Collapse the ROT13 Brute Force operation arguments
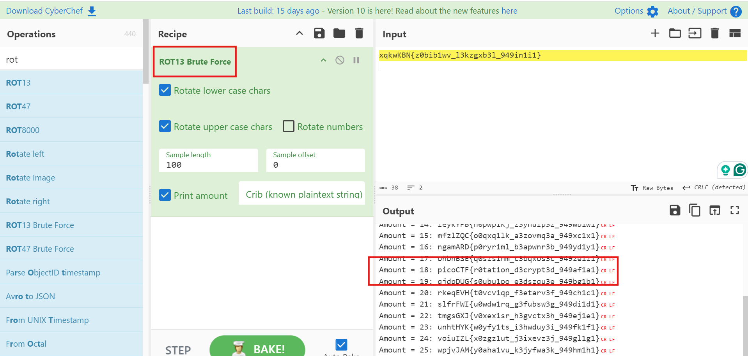748x356 pixels. [323, 60]
